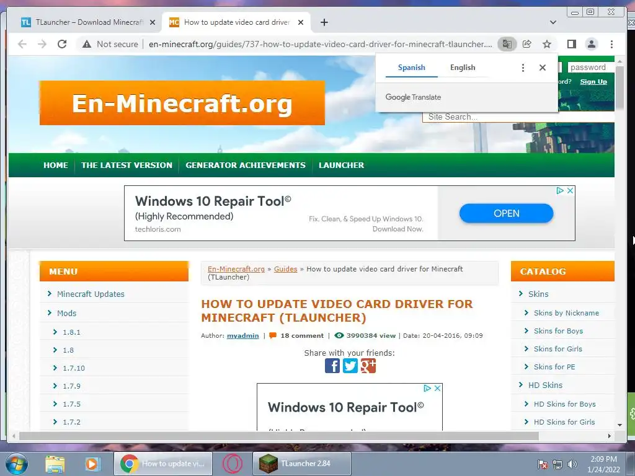Open GENERATOR ACHIEVEMENTS menu item
This screenshot has width=635, height=476.
246,165
